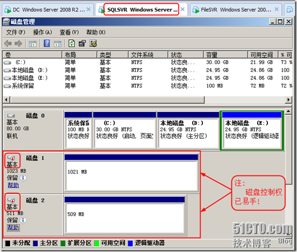Click the 21.99 GB free space cell

coord(262,62)
